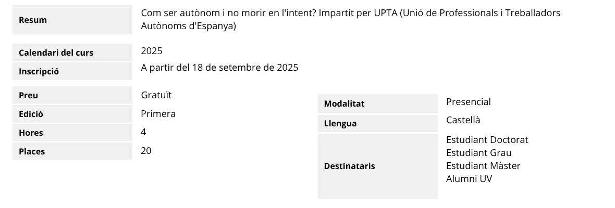Click the Llengua label cell
This screenshot has height=208, width=615.
tap(378, 124)
